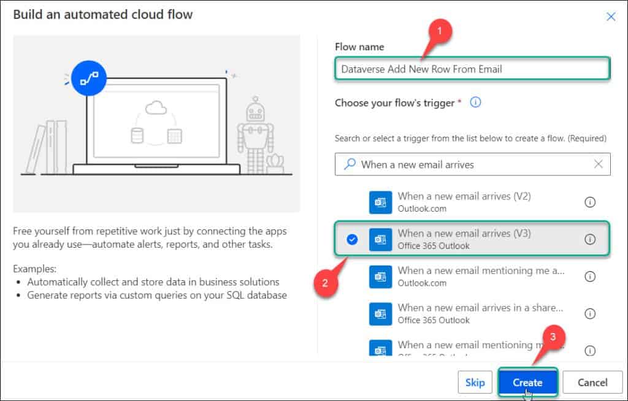Click Outlook.com icon for When a new email arrives (V2)

(x=380, y=202)
